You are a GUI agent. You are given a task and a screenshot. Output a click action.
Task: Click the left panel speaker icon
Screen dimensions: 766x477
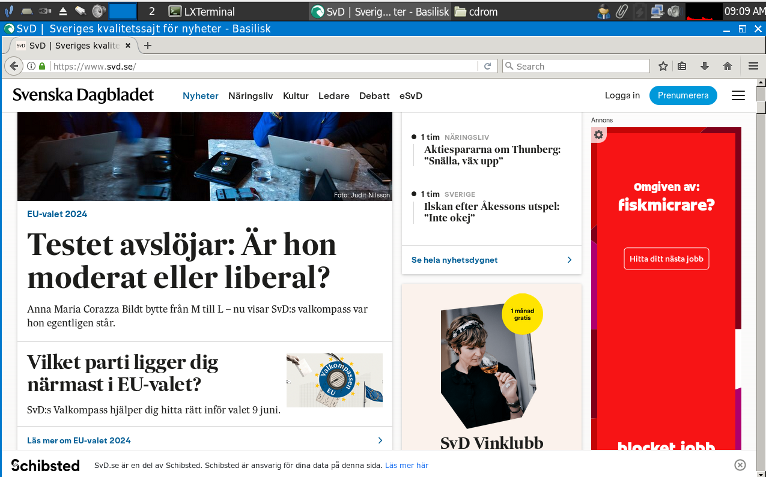(x=98, y=11)
